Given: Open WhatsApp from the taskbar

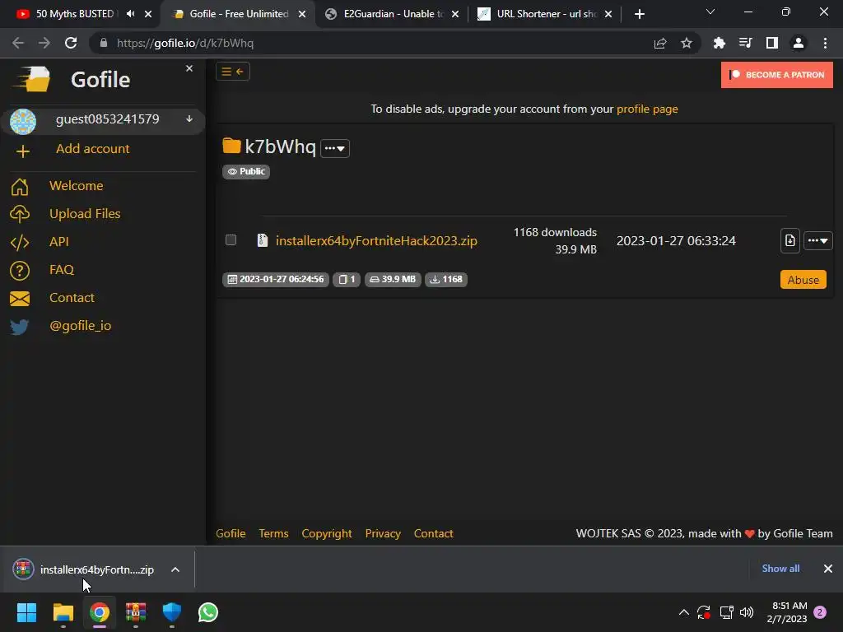Looking at the screenshot, I should tap(208, 612).
